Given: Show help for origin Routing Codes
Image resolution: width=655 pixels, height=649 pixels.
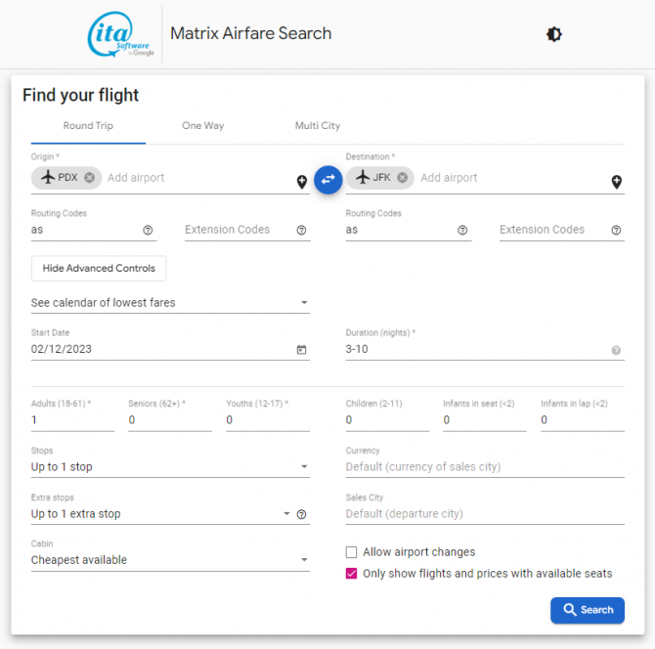Looking at the screenshot, I should (x=148, y=230).
